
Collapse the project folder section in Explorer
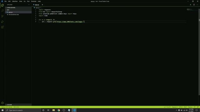18,10
